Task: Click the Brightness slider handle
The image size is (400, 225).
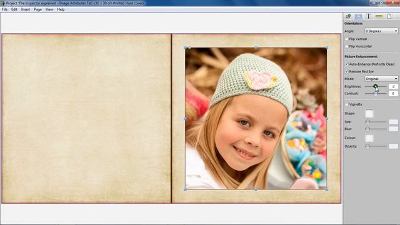Action: click(x=376, y=86)
